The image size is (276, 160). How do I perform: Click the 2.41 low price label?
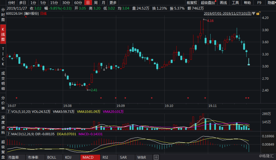coord(94,90)
